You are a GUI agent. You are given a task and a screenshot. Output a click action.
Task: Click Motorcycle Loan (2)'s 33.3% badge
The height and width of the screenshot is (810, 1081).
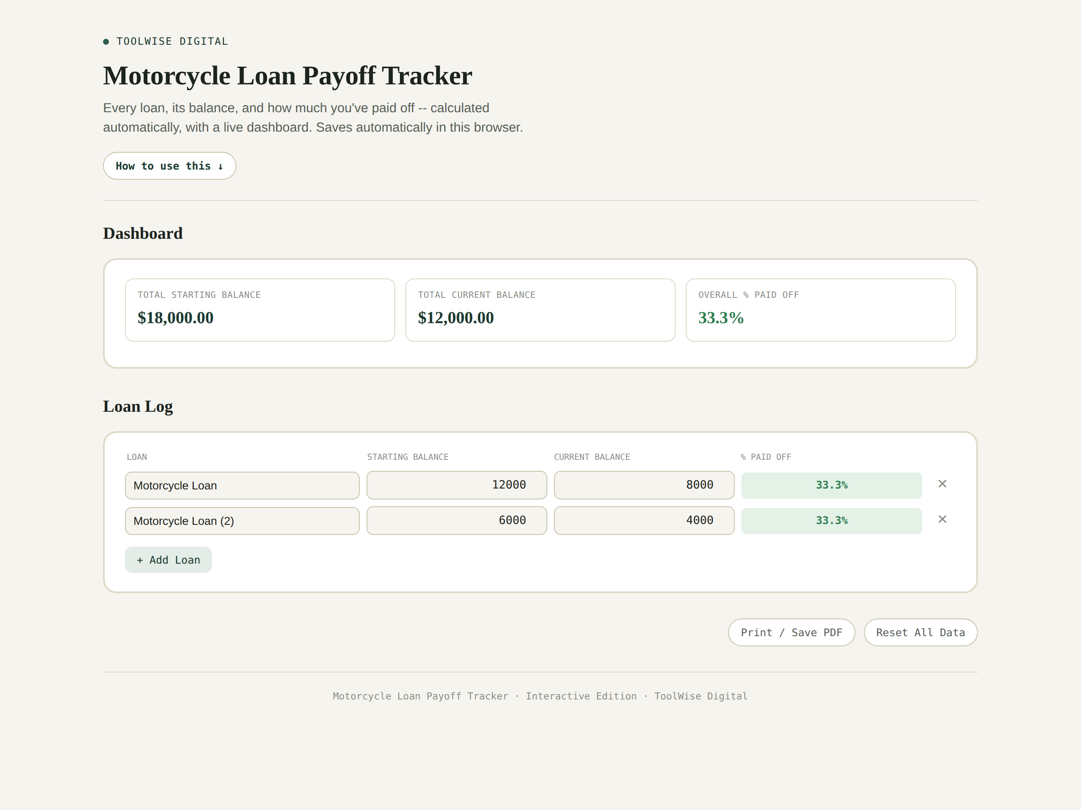[x=831, y=521]
